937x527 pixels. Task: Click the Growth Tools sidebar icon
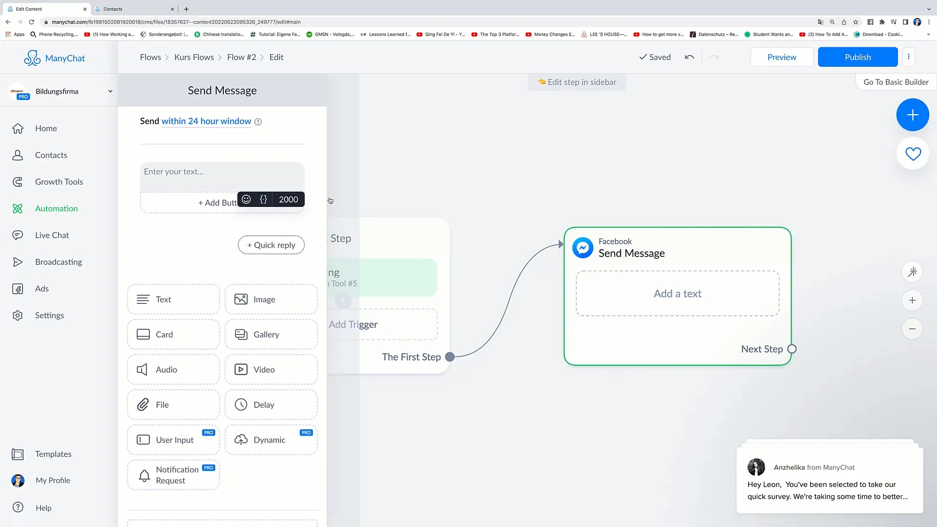point(18,182)
